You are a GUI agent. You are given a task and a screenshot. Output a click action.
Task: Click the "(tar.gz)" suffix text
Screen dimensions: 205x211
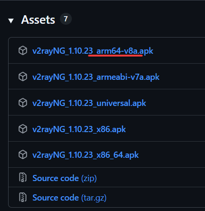pyautogui.click(x=94, y=198)
